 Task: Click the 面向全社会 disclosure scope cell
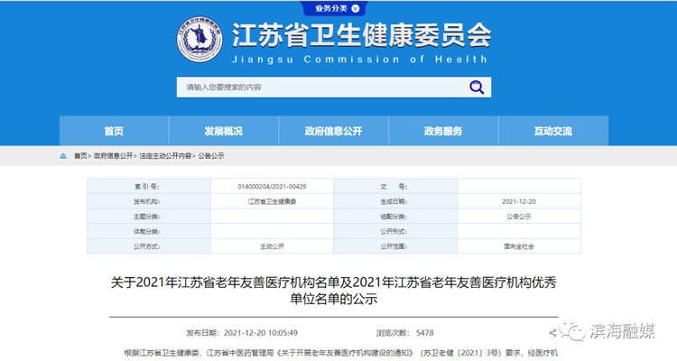(519, 246)
